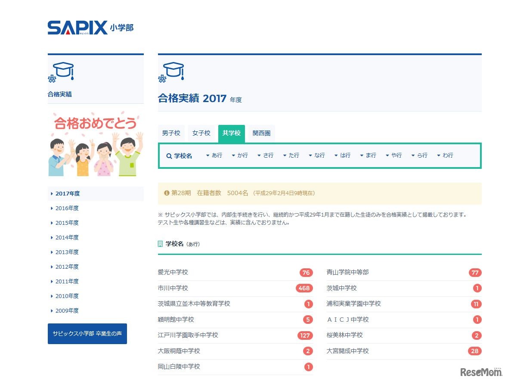Click the red 468 count badge
The image size is (508, 382).
[307, 288]
